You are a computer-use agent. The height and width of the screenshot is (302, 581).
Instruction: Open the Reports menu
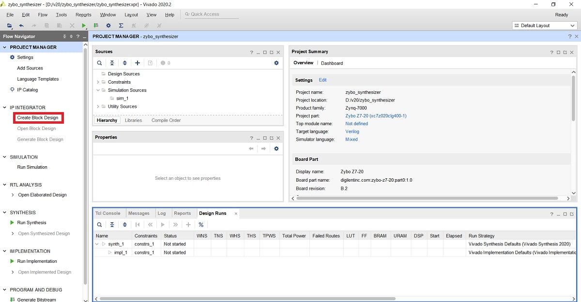[x=83, y=15]
